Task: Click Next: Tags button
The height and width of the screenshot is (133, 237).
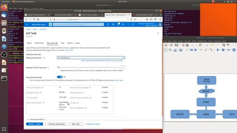Action: pos(76,124)
